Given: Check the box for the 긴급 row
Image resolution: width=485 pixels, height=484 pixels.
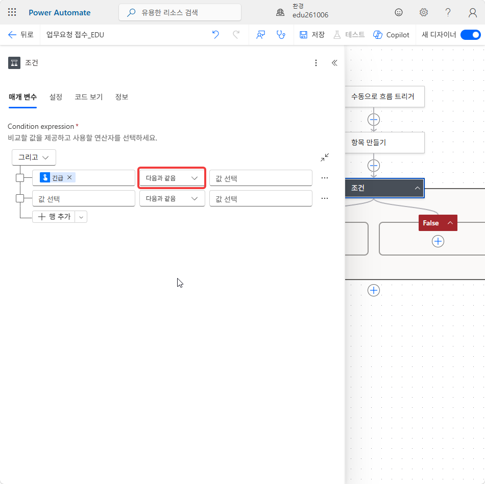Looking at the screenshot, I should (x=20, y=178).
